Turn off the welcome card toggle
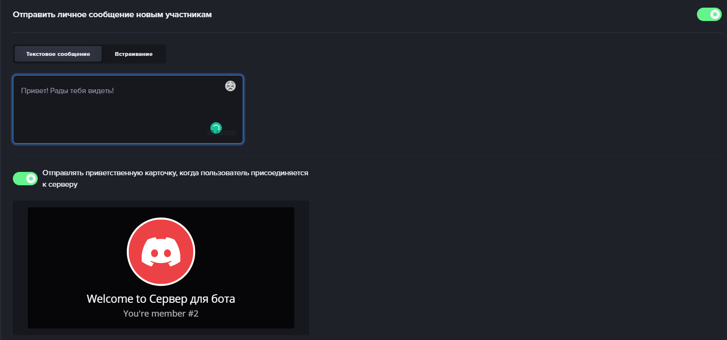 25,179
